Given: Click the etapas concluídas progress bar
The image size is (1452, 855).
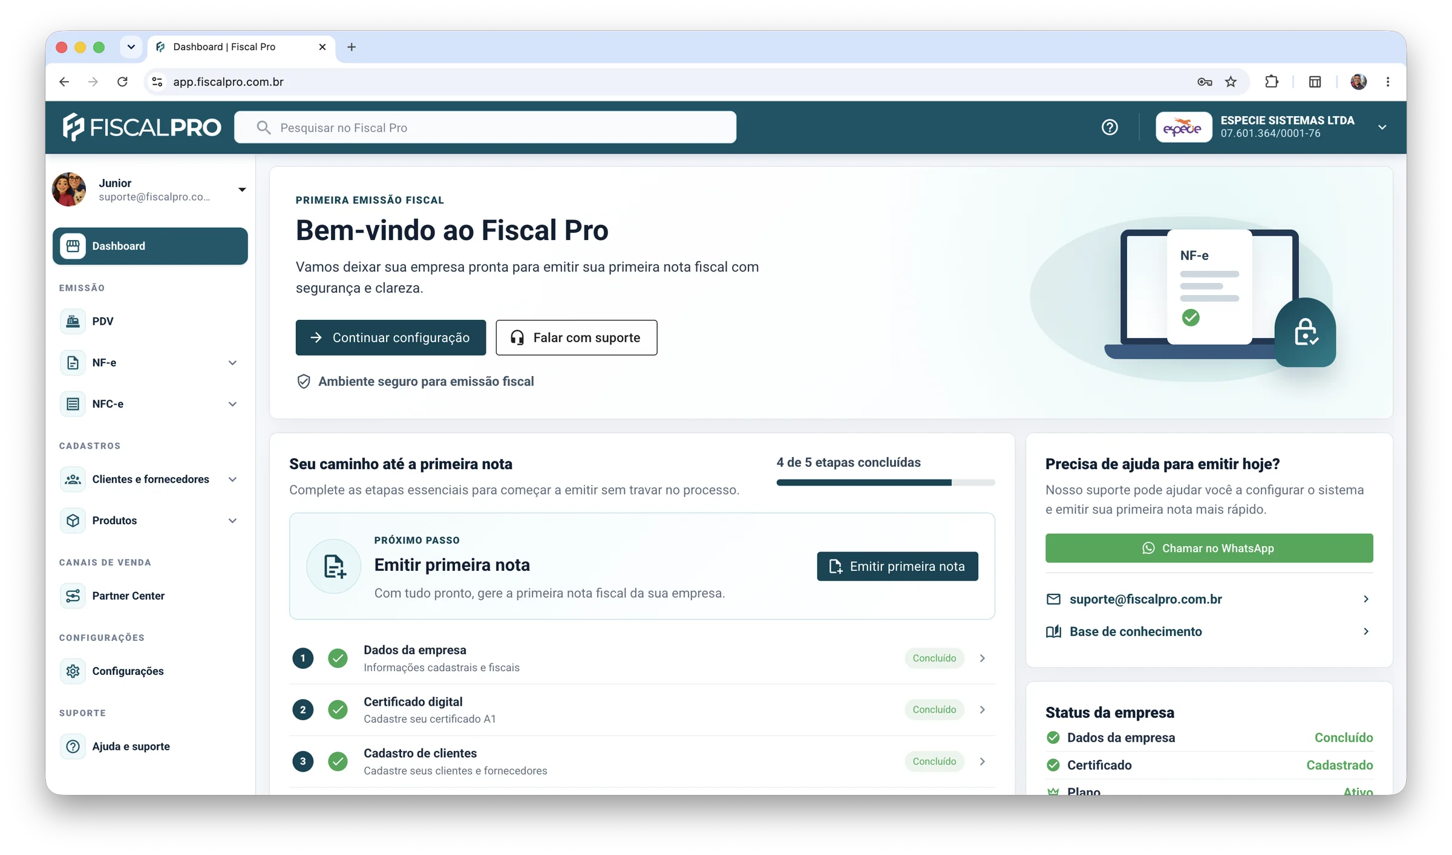Looking at the screenshot, I should click(x=885, y=483).
